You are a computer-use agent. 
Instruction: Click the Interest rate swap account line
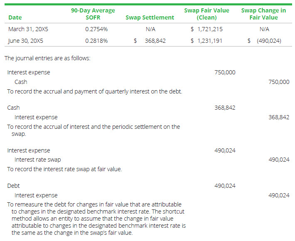(x=38, y=160)
